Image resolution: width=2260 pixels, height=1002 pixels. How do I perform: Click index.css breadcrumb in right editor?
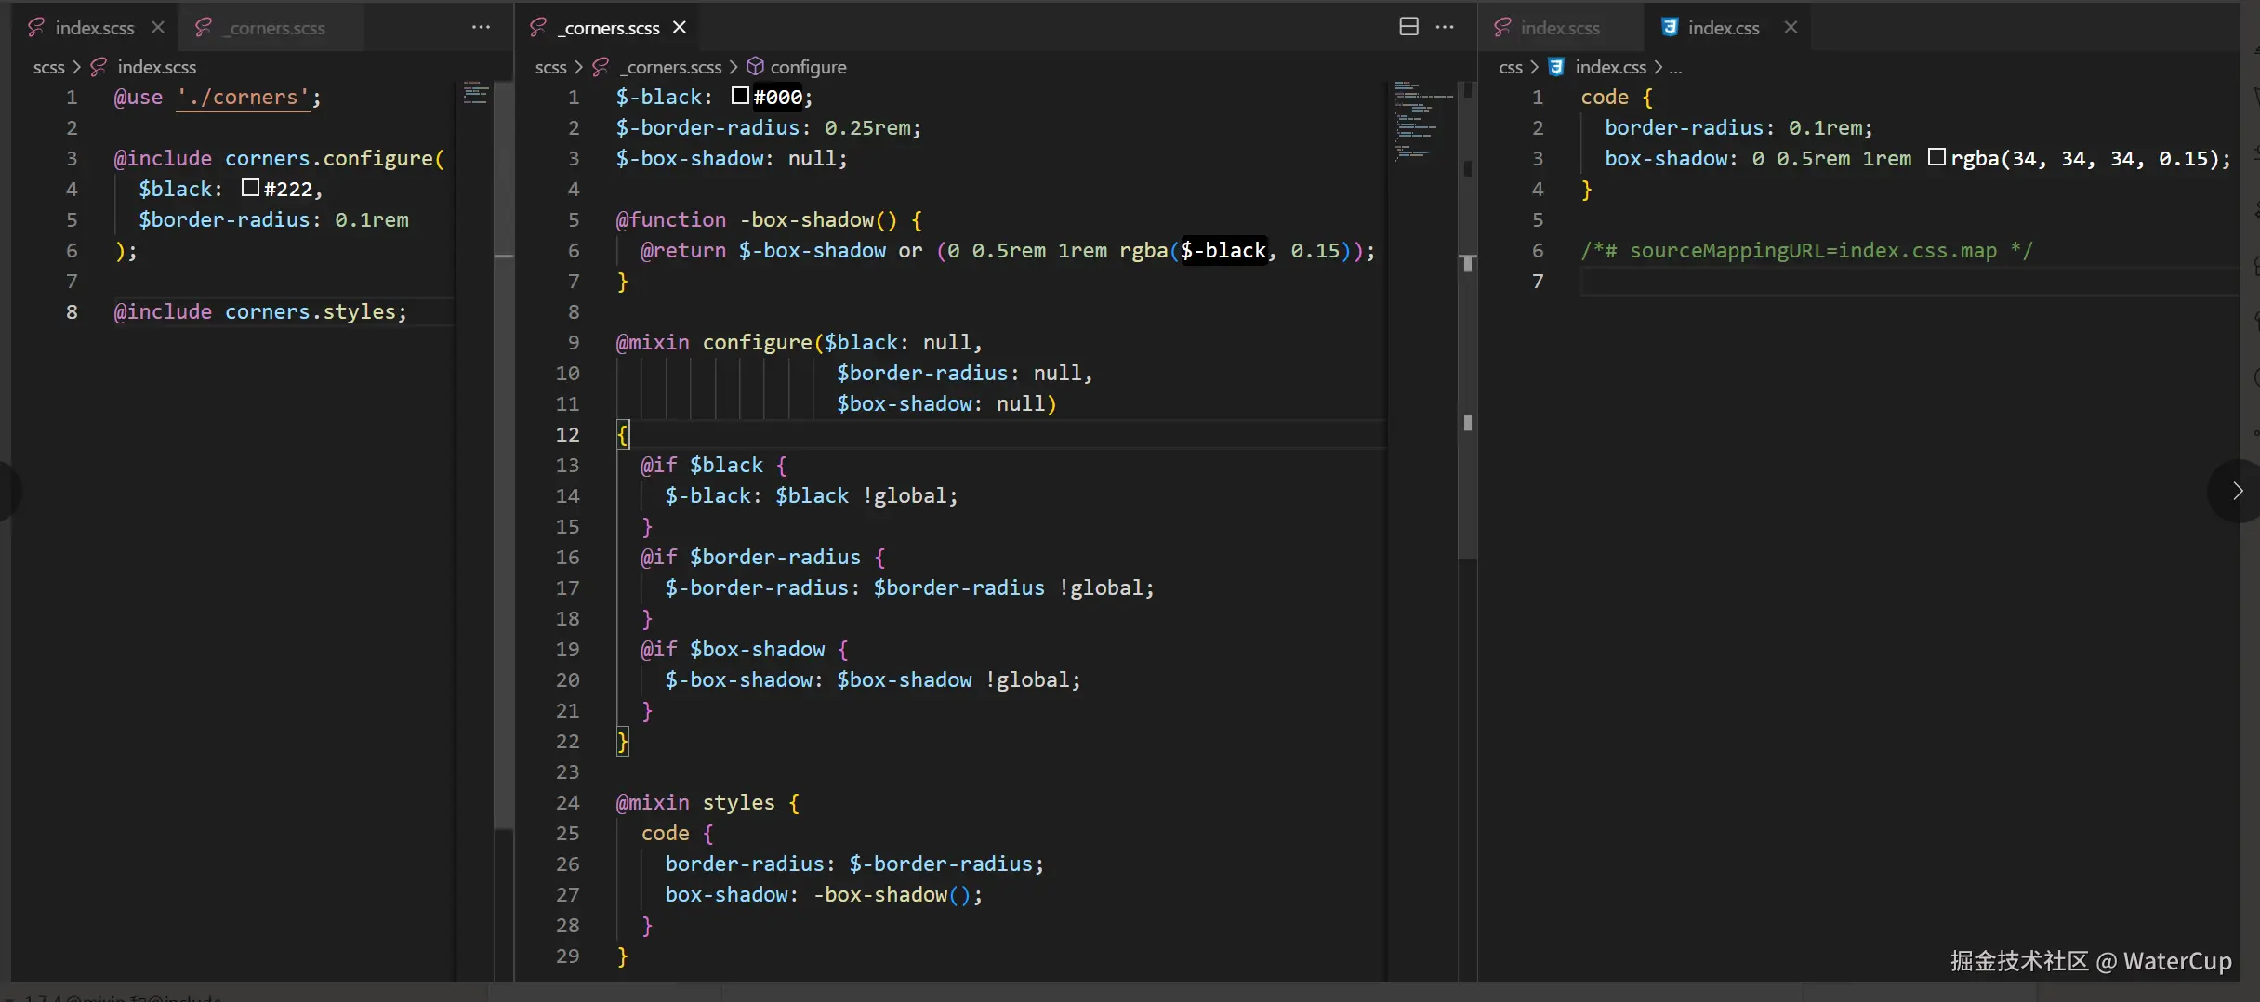(x=1610, y=67)
